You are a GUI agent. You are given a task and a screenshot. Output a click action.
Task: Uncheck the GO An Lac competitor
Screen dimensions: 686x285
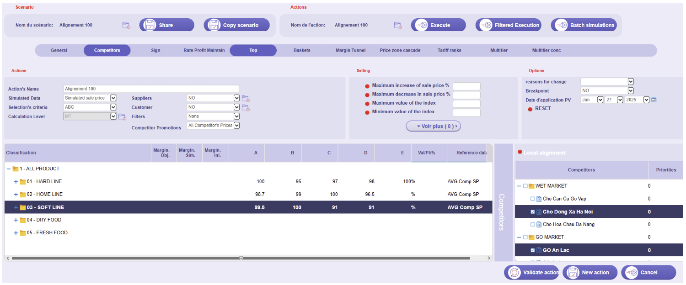point(533,250)
